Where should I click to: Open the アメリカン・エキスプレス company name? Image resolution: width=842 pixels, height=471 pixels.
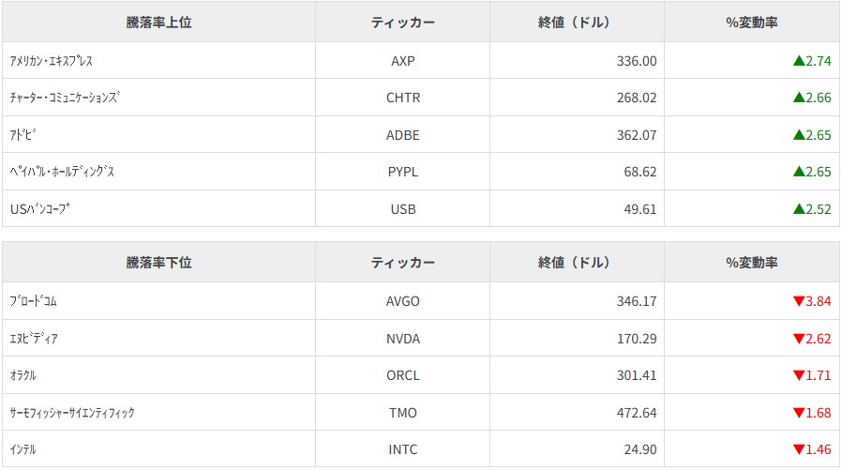[51, 61]
